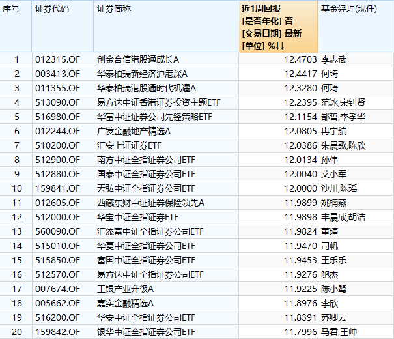Click the 证券简称 column header

tap(113, 8)
